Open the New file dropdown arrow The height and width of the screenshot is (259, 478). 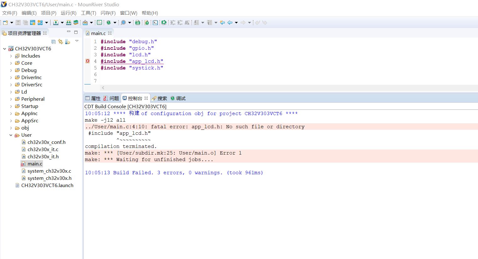click(12, 23)
